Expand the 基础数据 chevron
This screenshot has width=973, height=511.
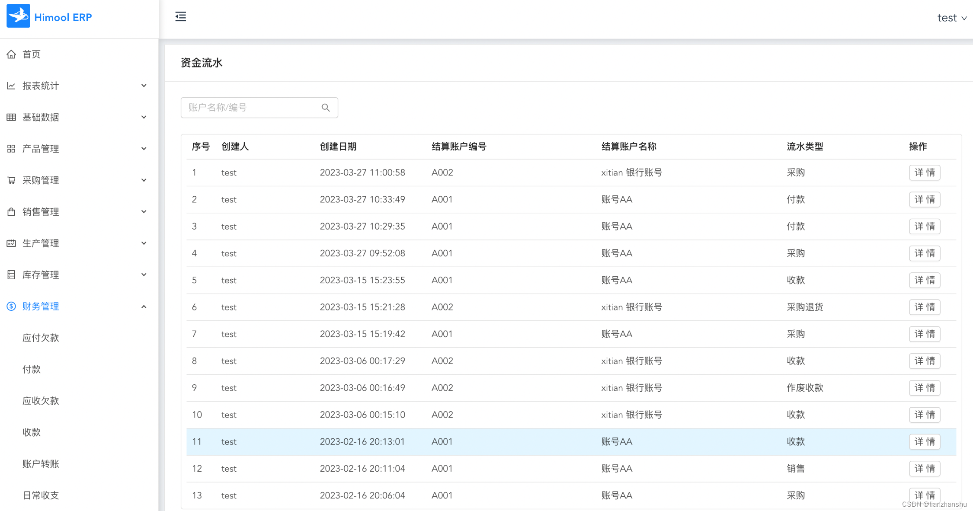click(144, 117)
